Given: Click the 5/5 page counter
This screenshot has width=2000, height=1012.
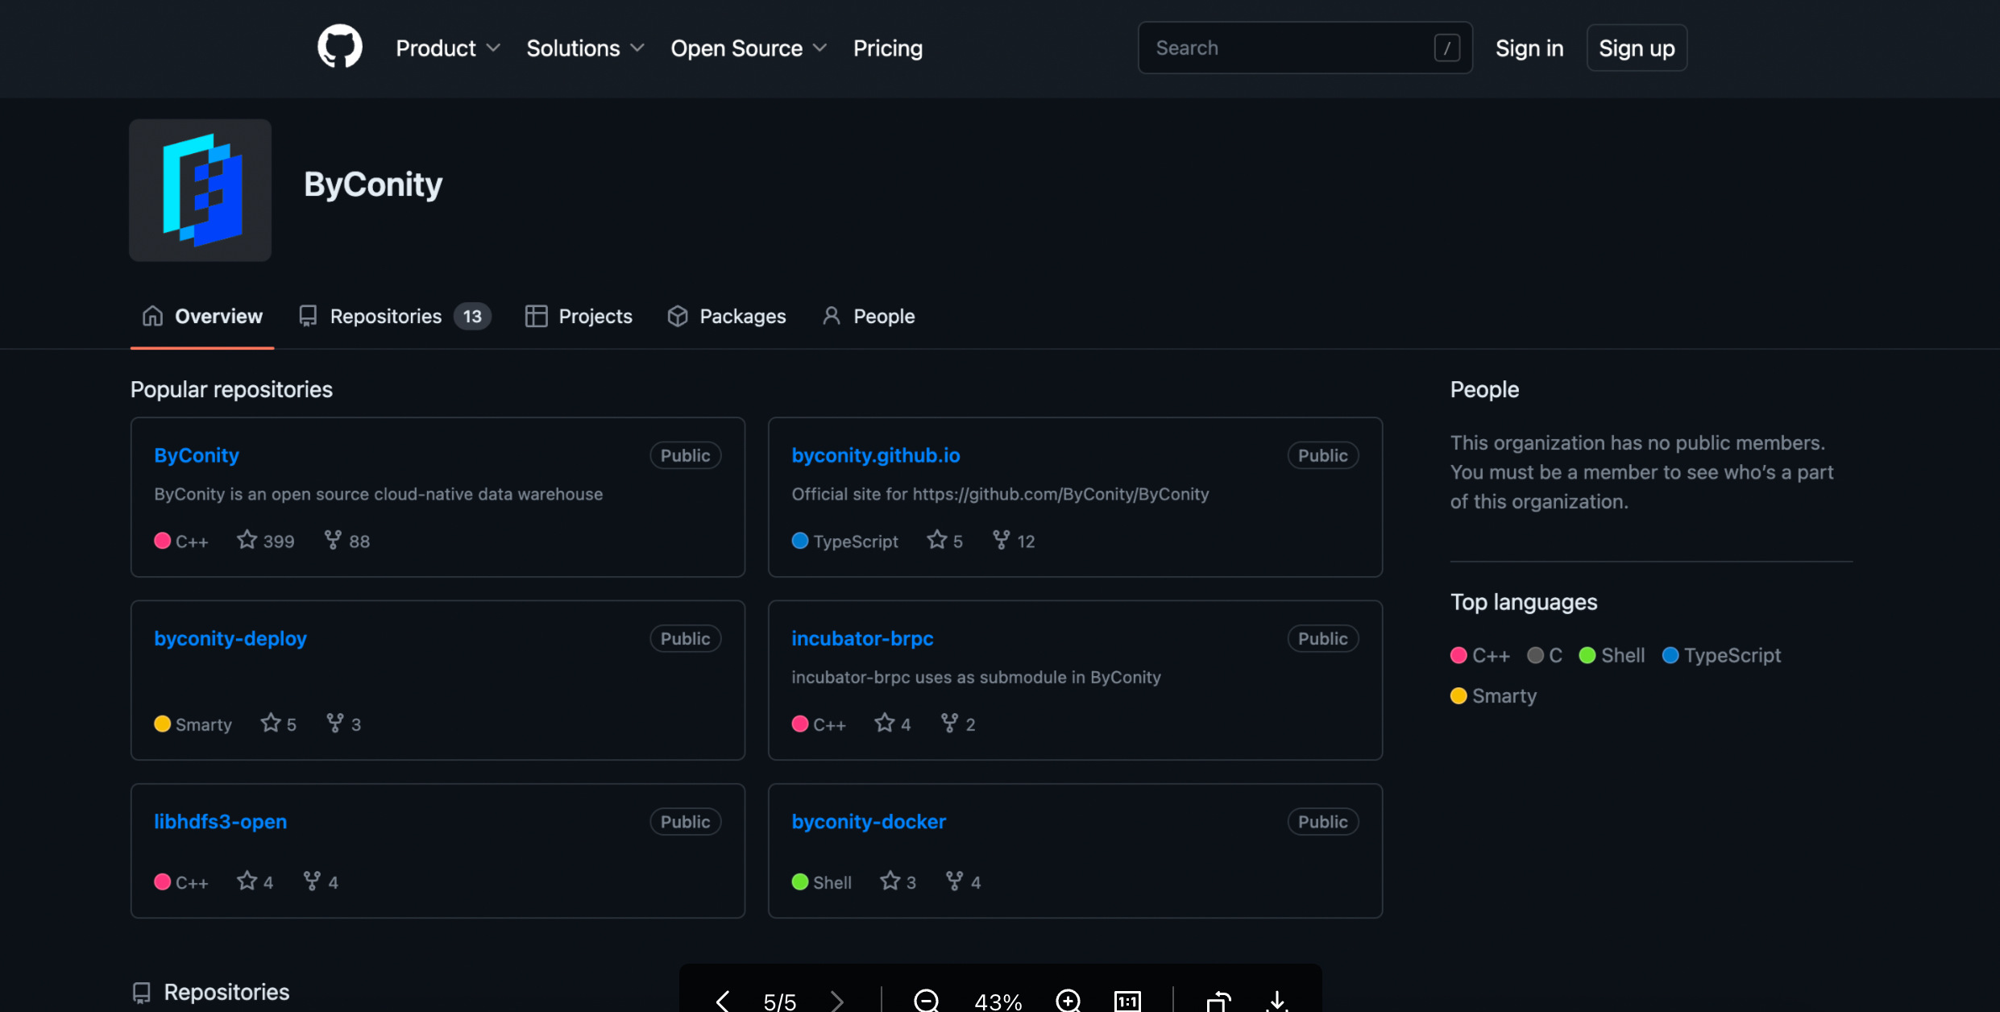Looking at the screenshot, I should pos(779,1002).
